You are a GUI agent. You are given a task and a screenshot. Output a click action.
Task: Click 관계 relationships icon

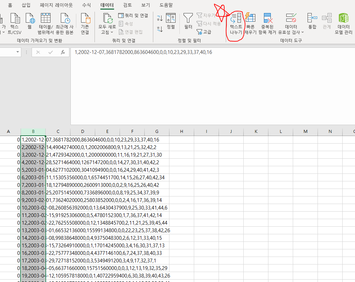point(327,21)
